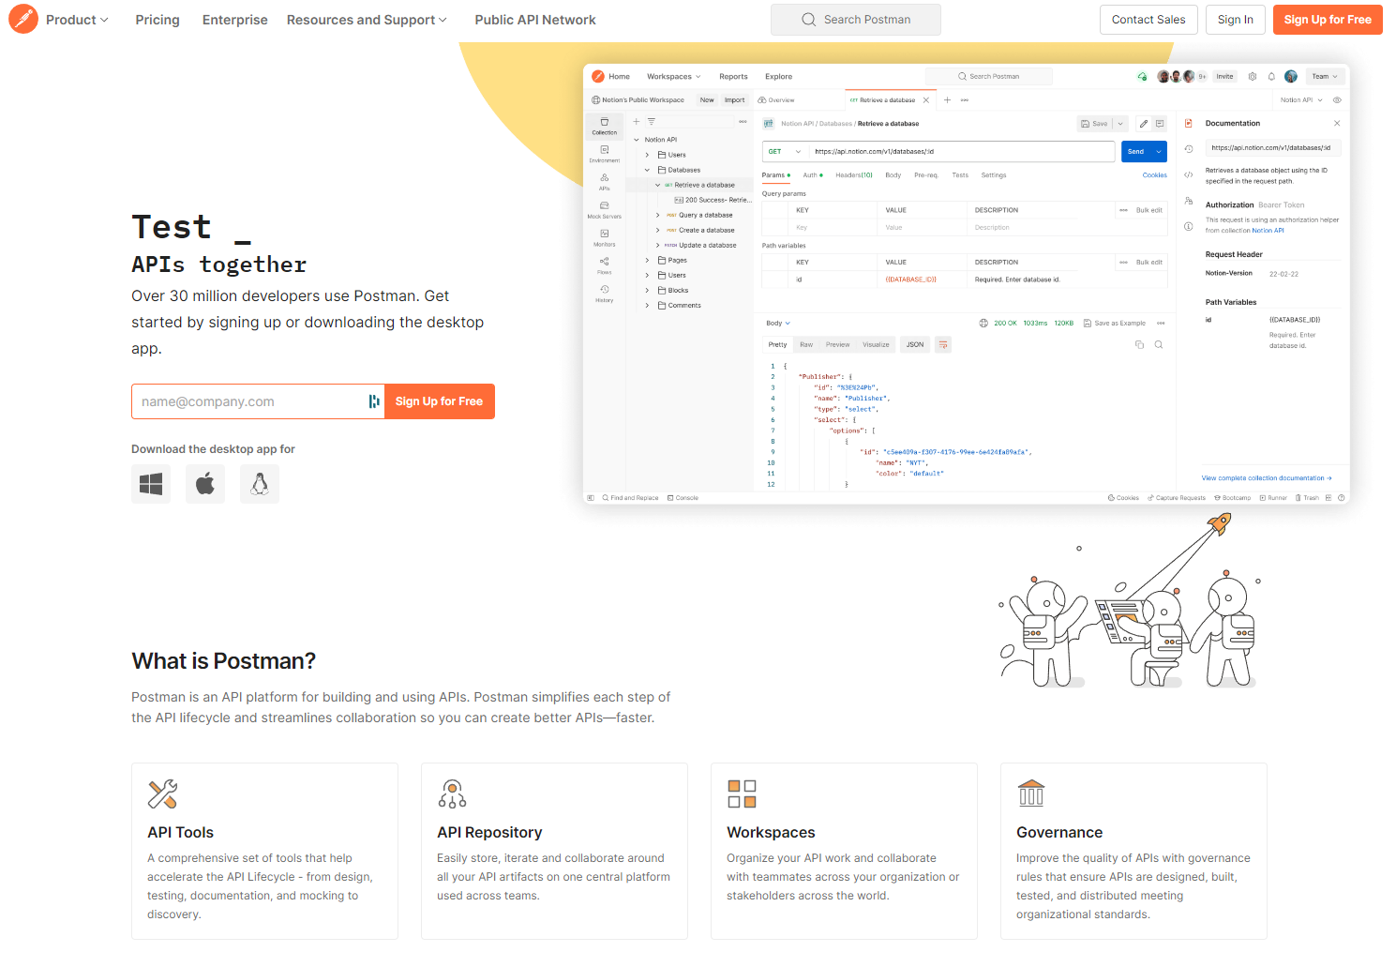Collapse the Databases folder in collection tree

[647, 171]
